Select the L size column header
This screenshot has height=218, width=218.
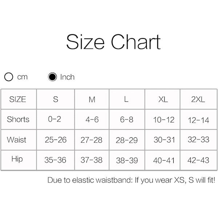(x=126, y=99)
